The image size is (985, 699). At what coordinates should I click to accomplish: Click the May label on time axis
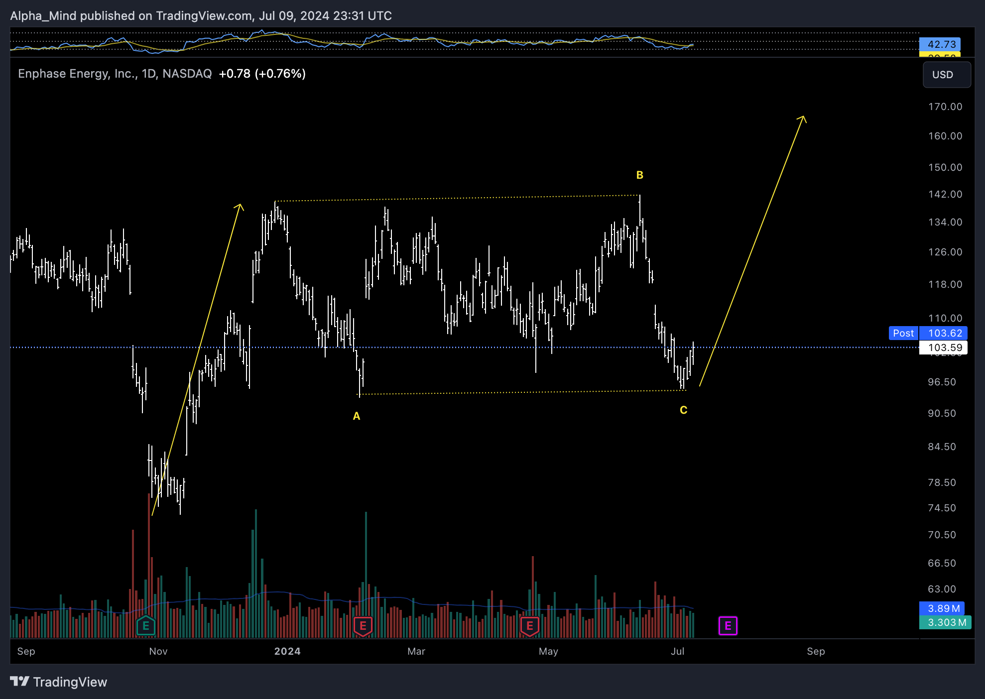click(548, 651)
